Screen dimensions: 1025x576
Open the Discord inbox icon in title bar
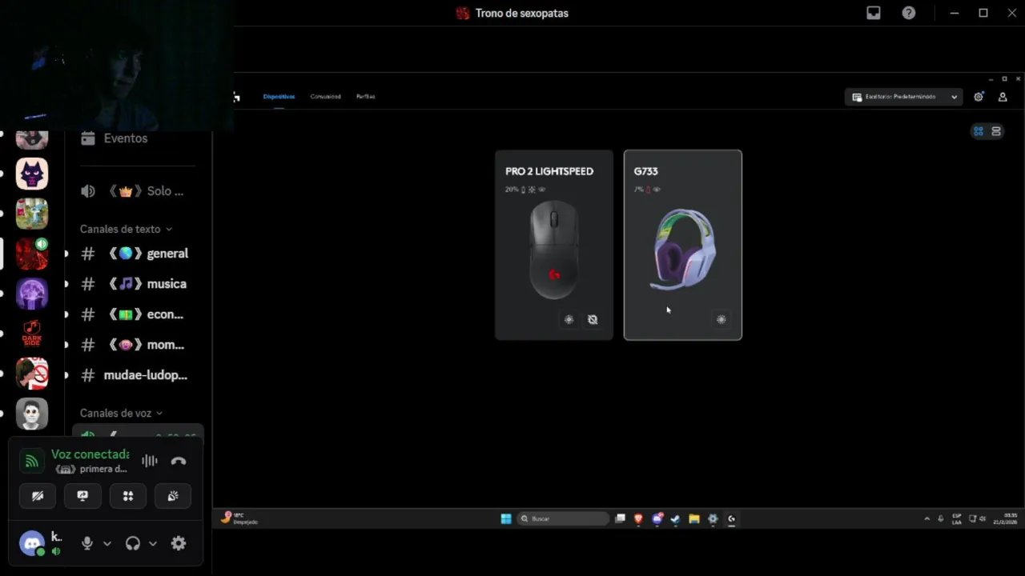pos(874,13)
